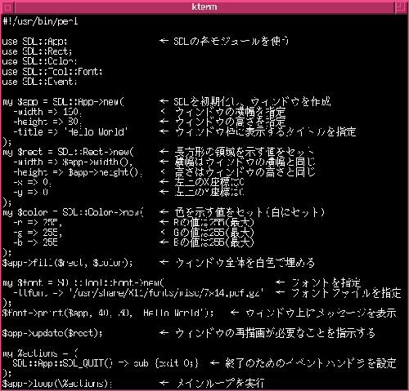Click the 'my $app = SDL::App->new(' text

(63, 102)
